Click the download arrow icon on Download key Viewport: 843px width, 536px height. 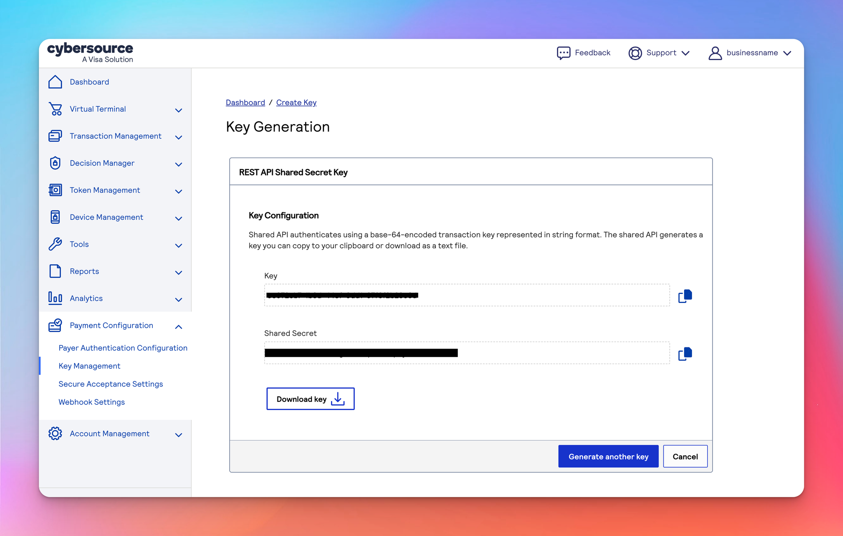tap(338, 399)
